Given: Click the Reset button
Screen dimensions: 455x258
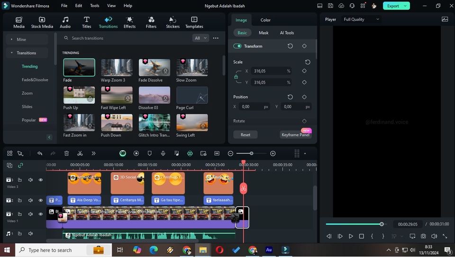Looking at the screenshot, I should (246, 135).
